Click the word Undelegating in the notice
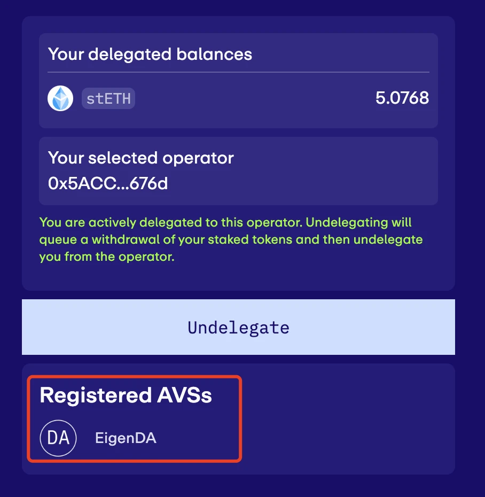The height and width of the screenshot is (497, 485). [x=347, y=222]
